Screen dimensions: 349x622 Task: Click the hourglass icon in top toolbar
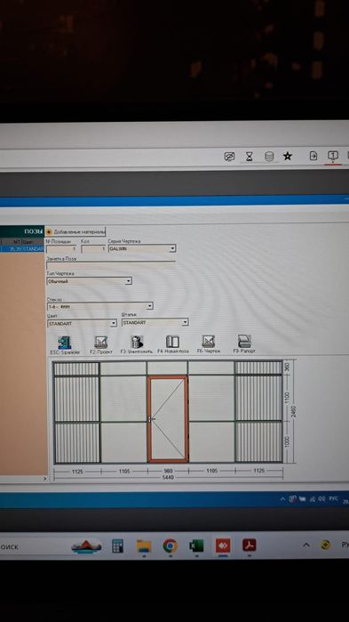[x=249, y=157]
